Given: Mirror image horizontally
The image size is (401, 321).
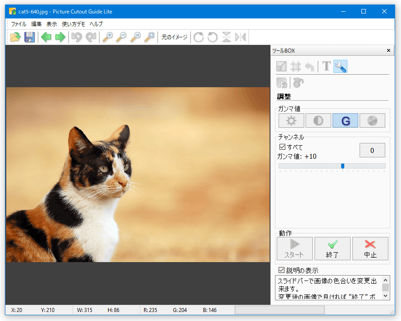Looking at the screenshot, I should pos(240,37).
